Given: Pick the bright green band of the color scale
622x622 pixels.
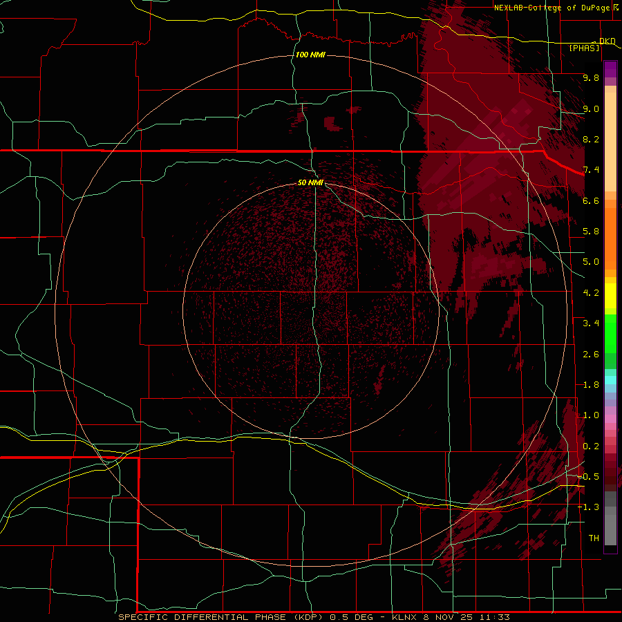Looking at the screenshot, I should point(610,334).
